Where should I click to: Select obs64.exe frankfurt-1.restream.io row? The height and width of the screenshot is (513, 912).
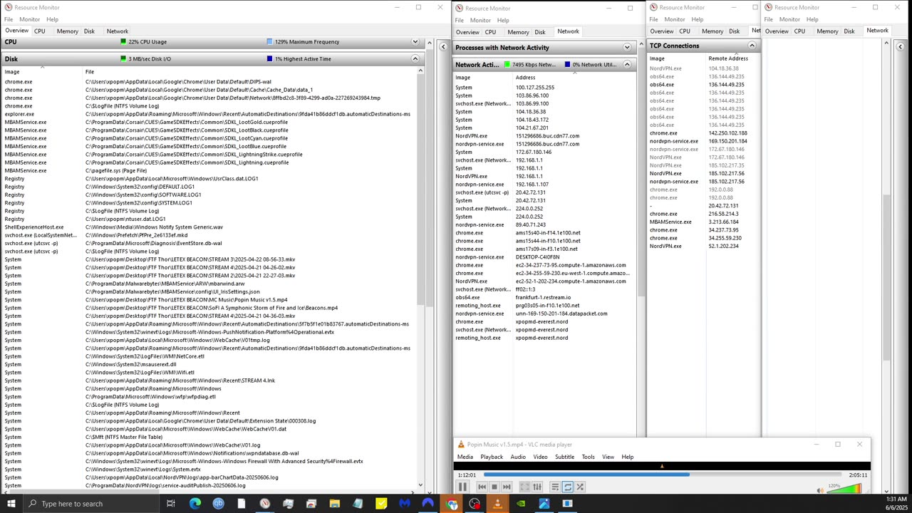544,297
